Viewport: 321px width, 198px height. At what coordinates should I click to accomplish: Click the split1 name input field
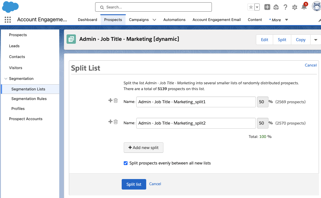click(x=196, y=102)
